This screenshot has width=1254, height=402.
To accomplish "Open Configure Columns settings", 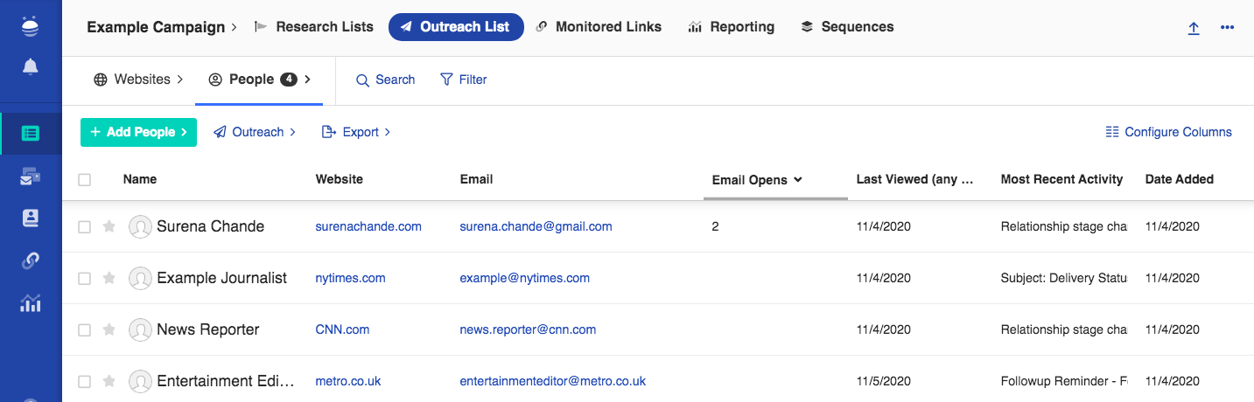I will tap(1168, 132).
